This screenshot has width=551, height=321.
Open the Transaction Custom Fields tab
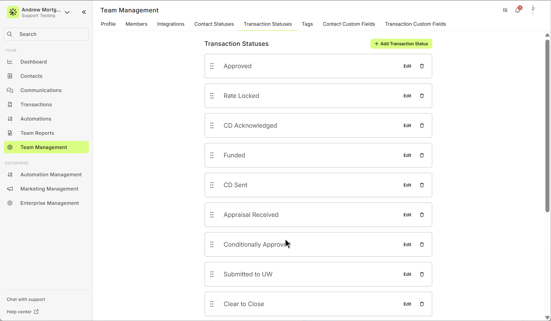point(415,24)
